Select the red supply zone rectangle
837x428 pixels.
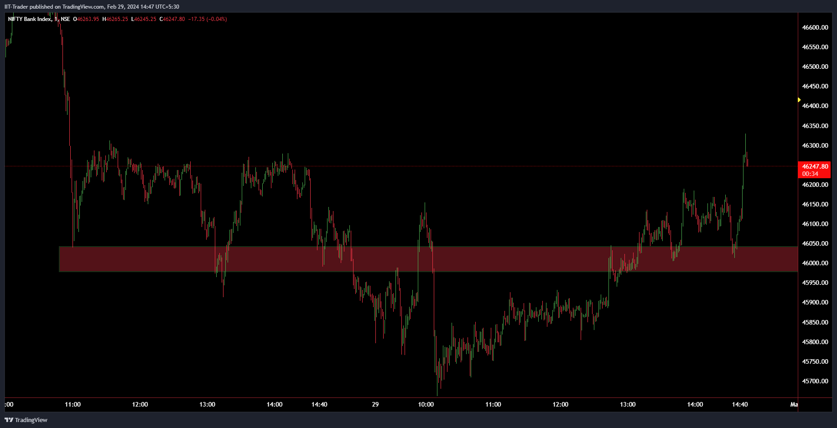(x=428, y=259)
